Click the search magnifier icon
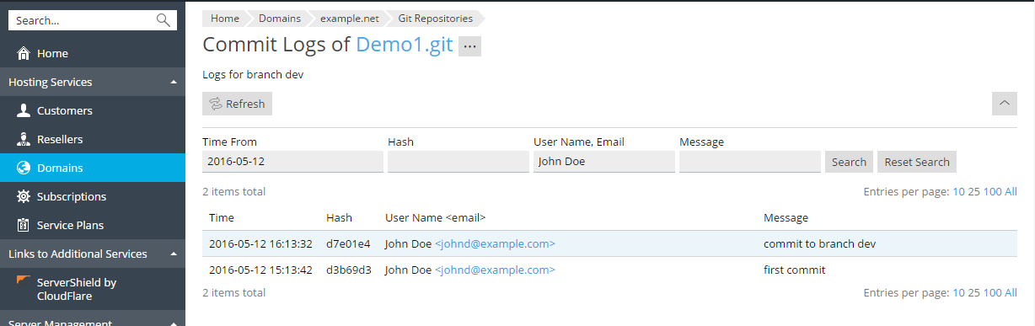Screen dimensions: 1035x326 164,20
